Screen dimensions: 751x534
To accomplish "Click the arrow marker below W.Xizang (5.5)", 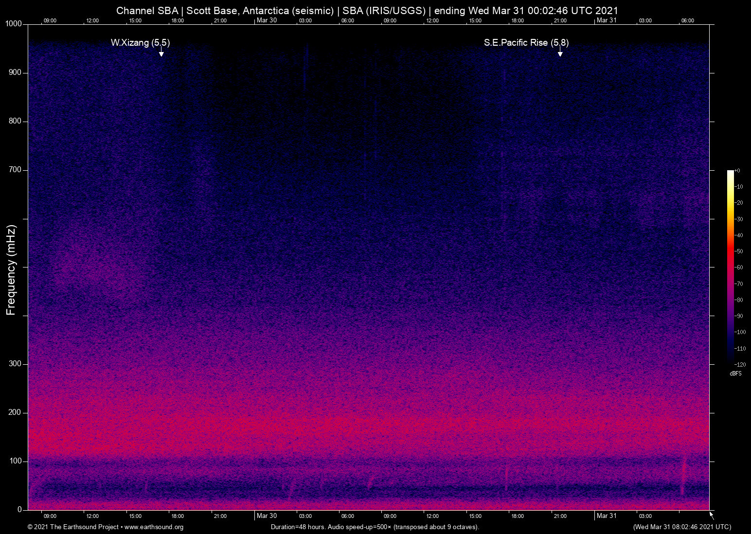I will point(161,52).
